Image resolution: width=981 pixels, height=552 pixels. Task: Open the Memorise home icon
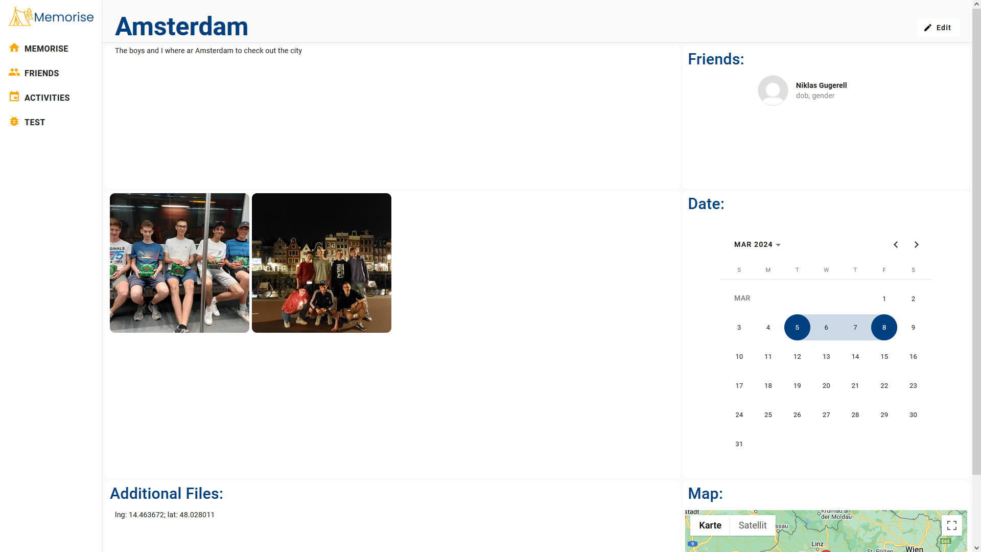click(x=14, y=48)
